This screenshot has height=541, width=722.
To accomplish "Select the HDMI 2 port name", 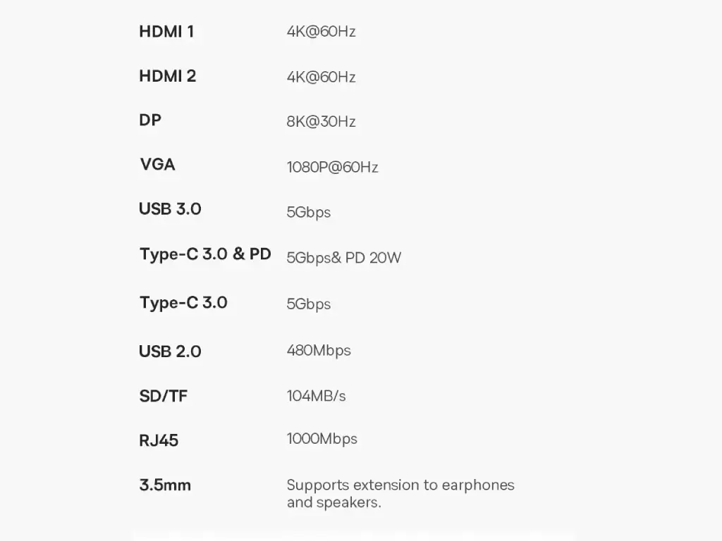I will coord(168,76).
